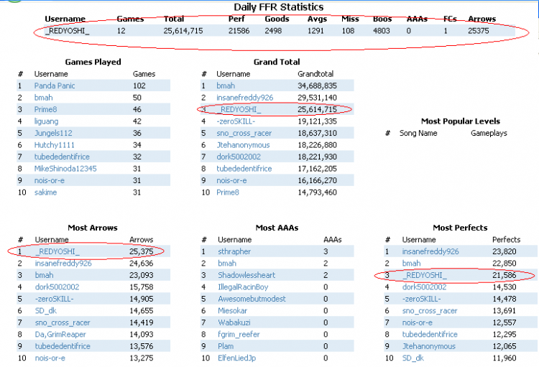
Task: Click Plam in Most AAAs list
Action: pos(226,345)
